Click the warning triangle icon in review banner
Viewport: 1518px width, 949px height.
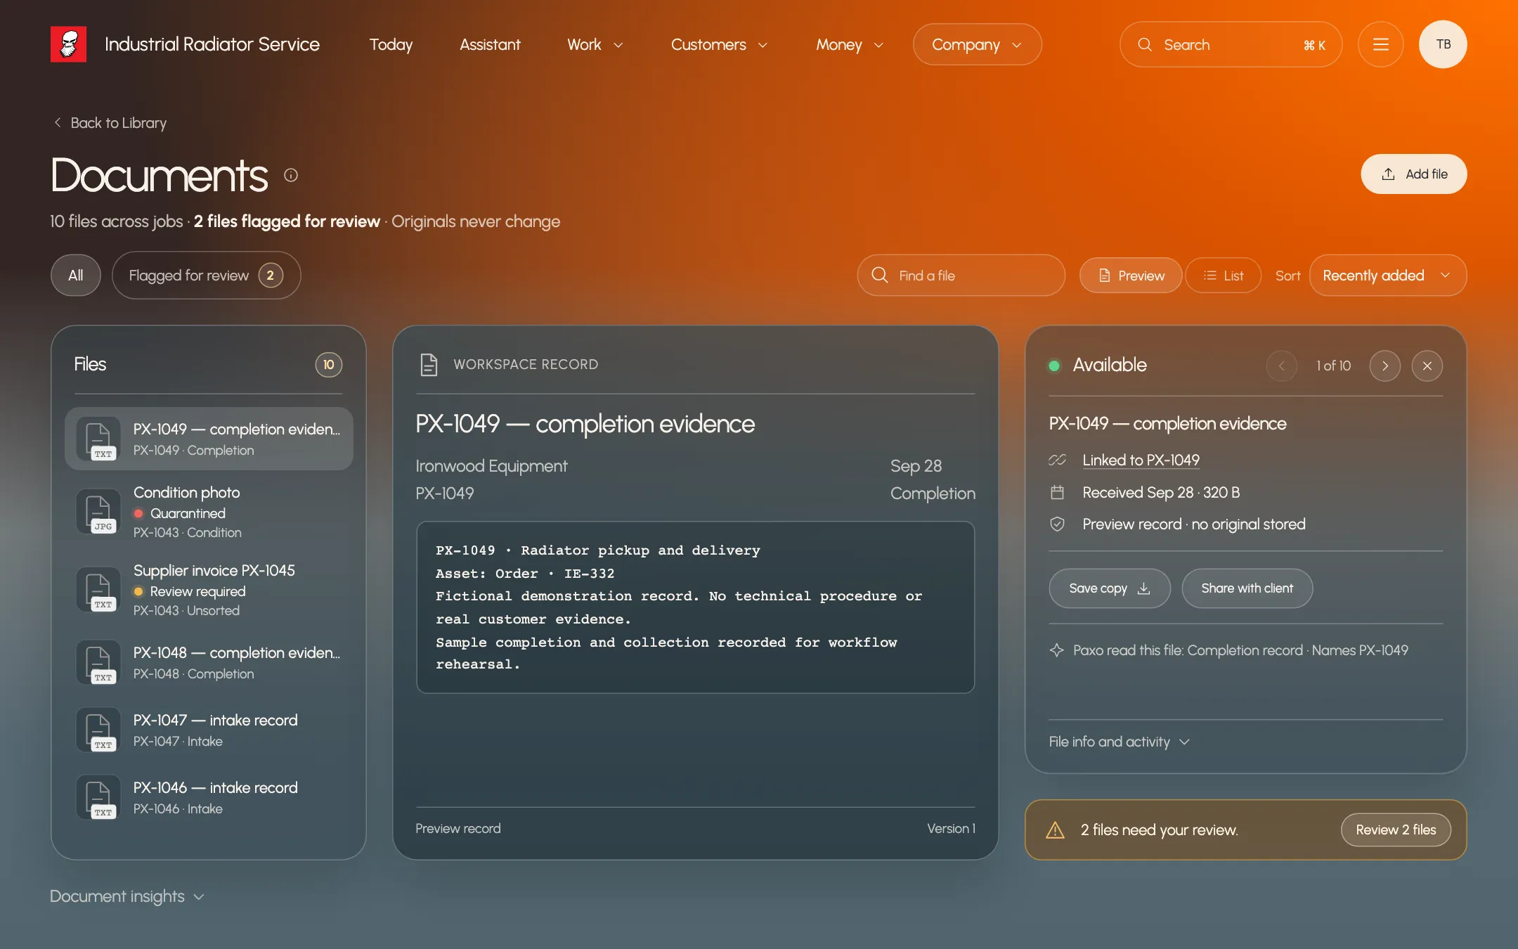click(x=1055, y=830)
